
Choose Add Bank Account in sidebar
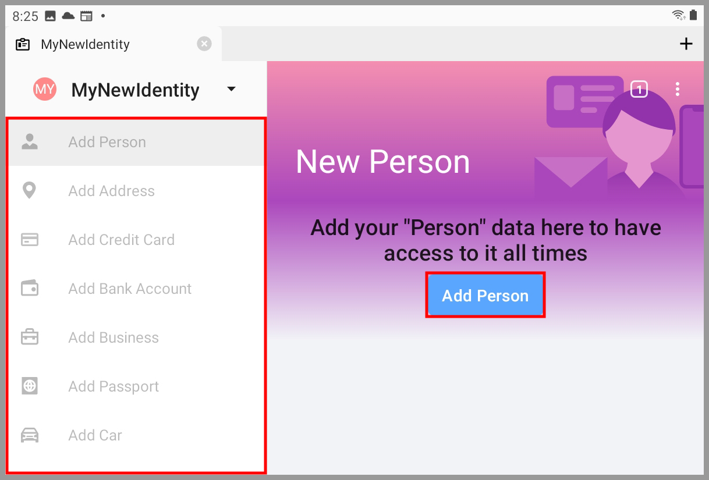136,289
